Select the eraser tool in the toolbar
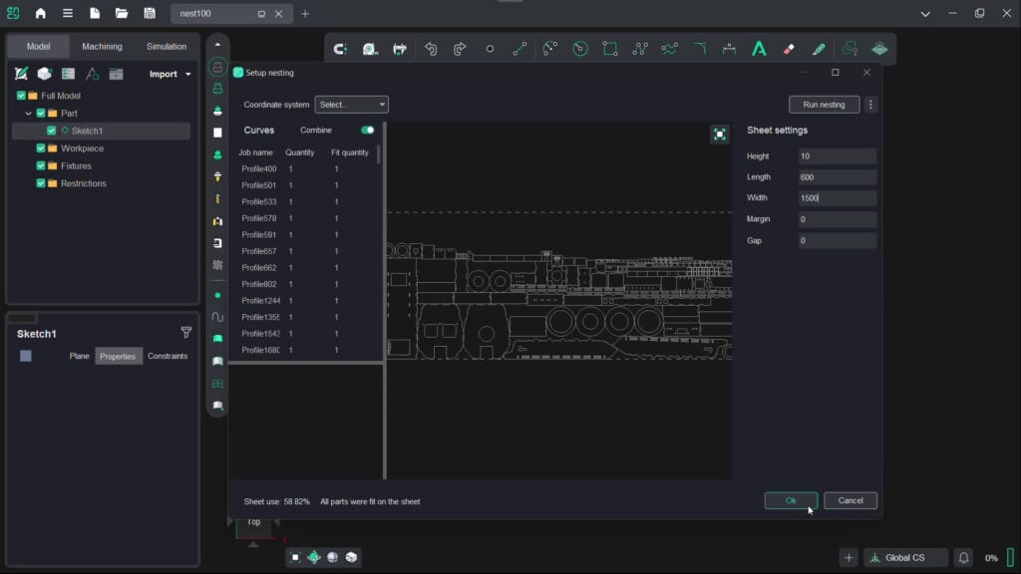The height and width of the screenshot is (574, 1021). tap(789, 49)
